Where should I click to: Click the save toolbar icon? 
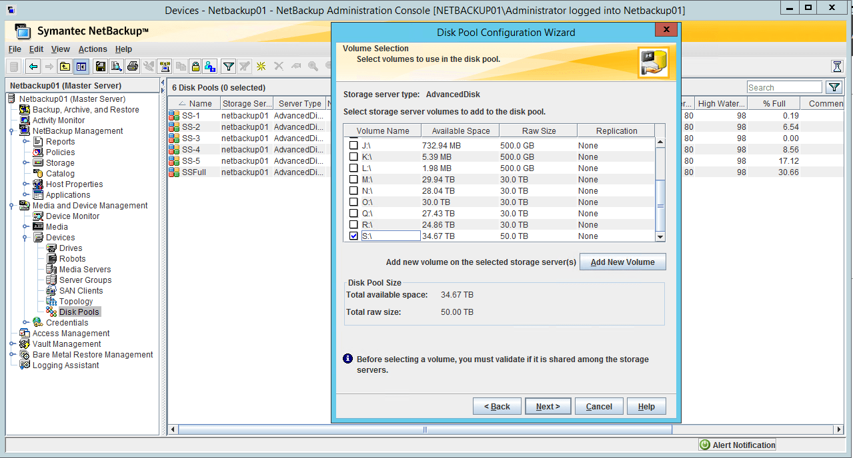(x=101, y=66)
